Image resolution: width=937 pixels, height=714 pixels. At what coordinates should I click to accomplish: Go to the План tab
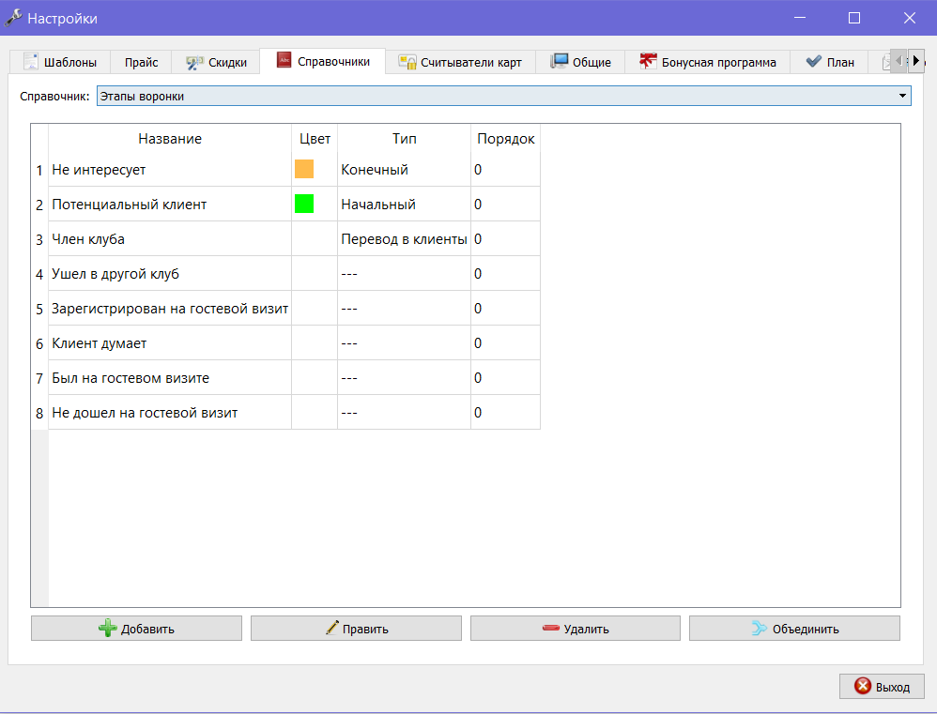(829, 62)
